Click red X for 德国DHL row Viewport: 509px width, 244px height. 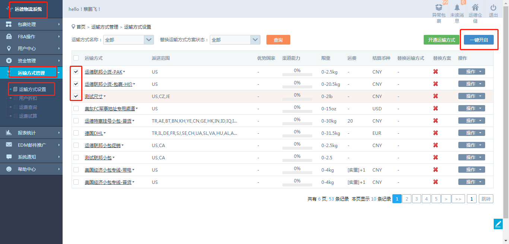(435, 133)
